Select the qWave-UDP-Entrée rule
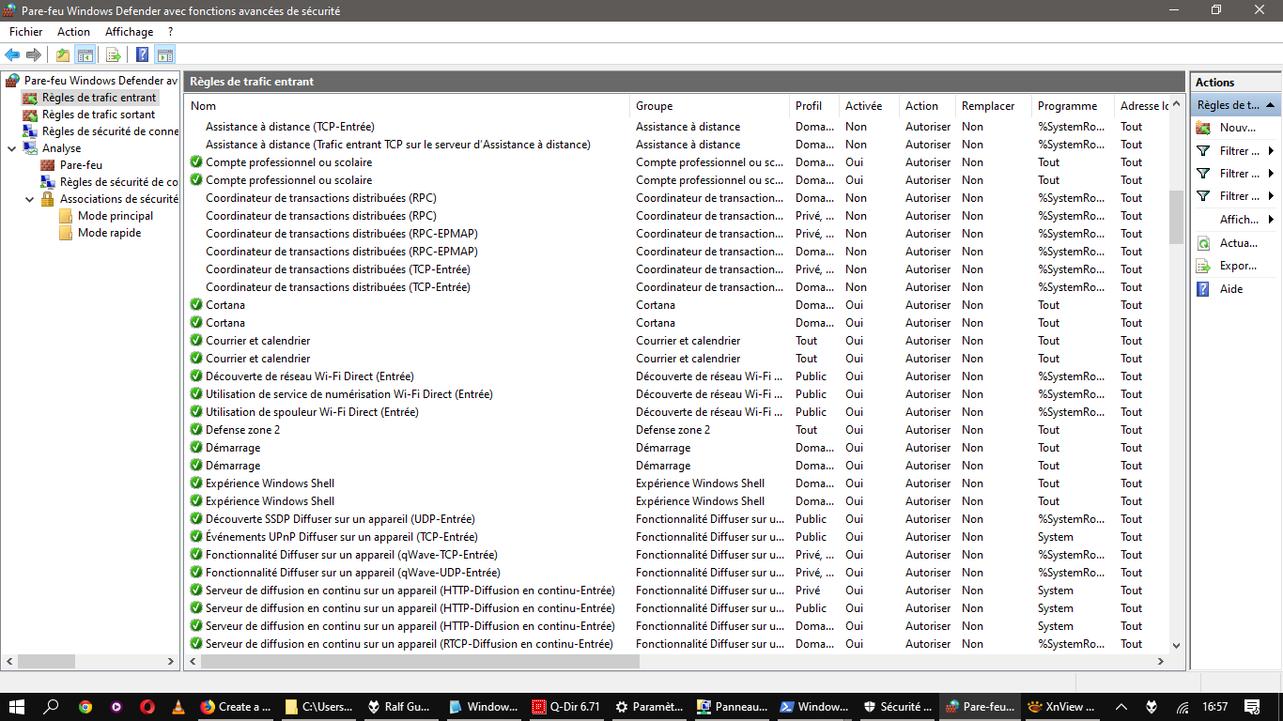This screenshot has height=721, width=1283. coord(353,573)
